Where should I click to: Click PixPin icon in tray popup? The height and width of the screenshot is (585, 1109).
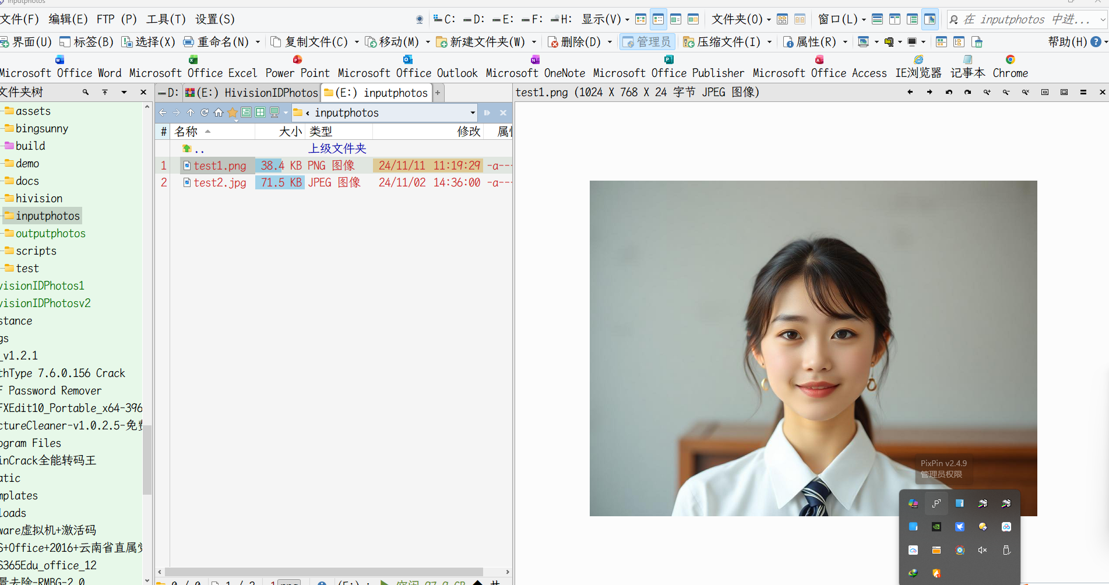937,503
